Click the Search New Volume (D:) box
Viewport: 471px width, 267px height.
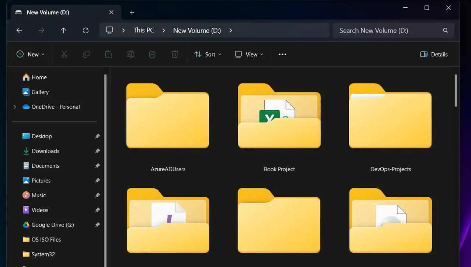pos(394,31)
